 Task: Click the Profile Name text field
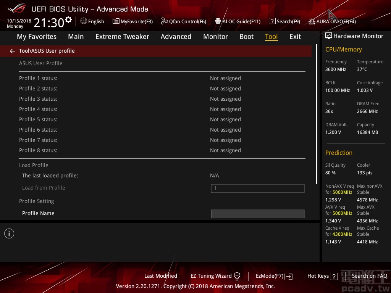[257, 214]
